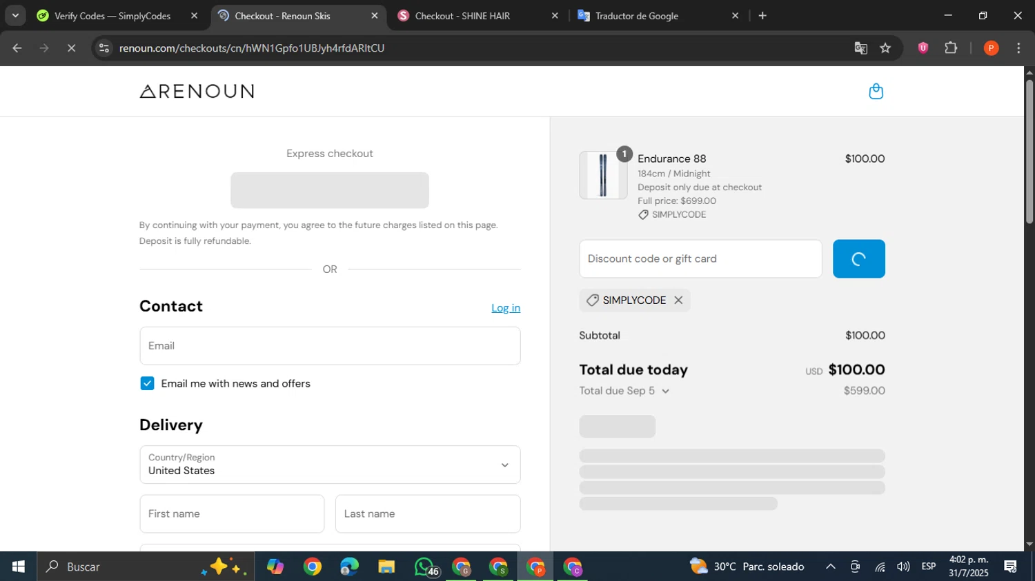This screenshot has width=1035, height=581.
Task: Click the express checkout placeholder button
Action: tap(330, 190)
